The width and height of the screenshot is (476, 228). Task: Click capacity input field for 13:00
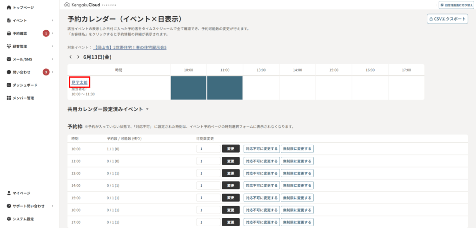click(208, 173)
